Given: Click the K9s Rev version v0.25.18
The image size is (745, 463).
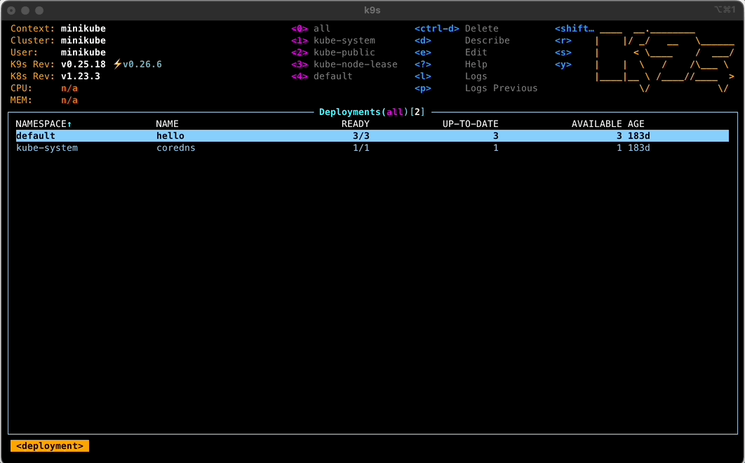Looking at the screenshot, I should [83, 64].
